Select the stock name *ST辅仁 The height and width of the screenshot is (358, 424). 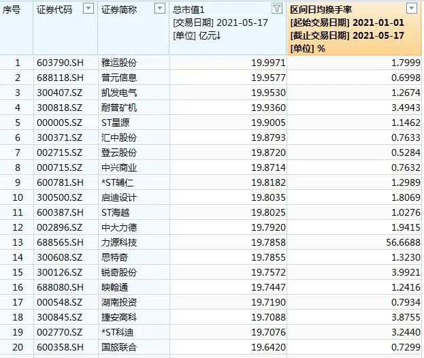pos(117,182)
